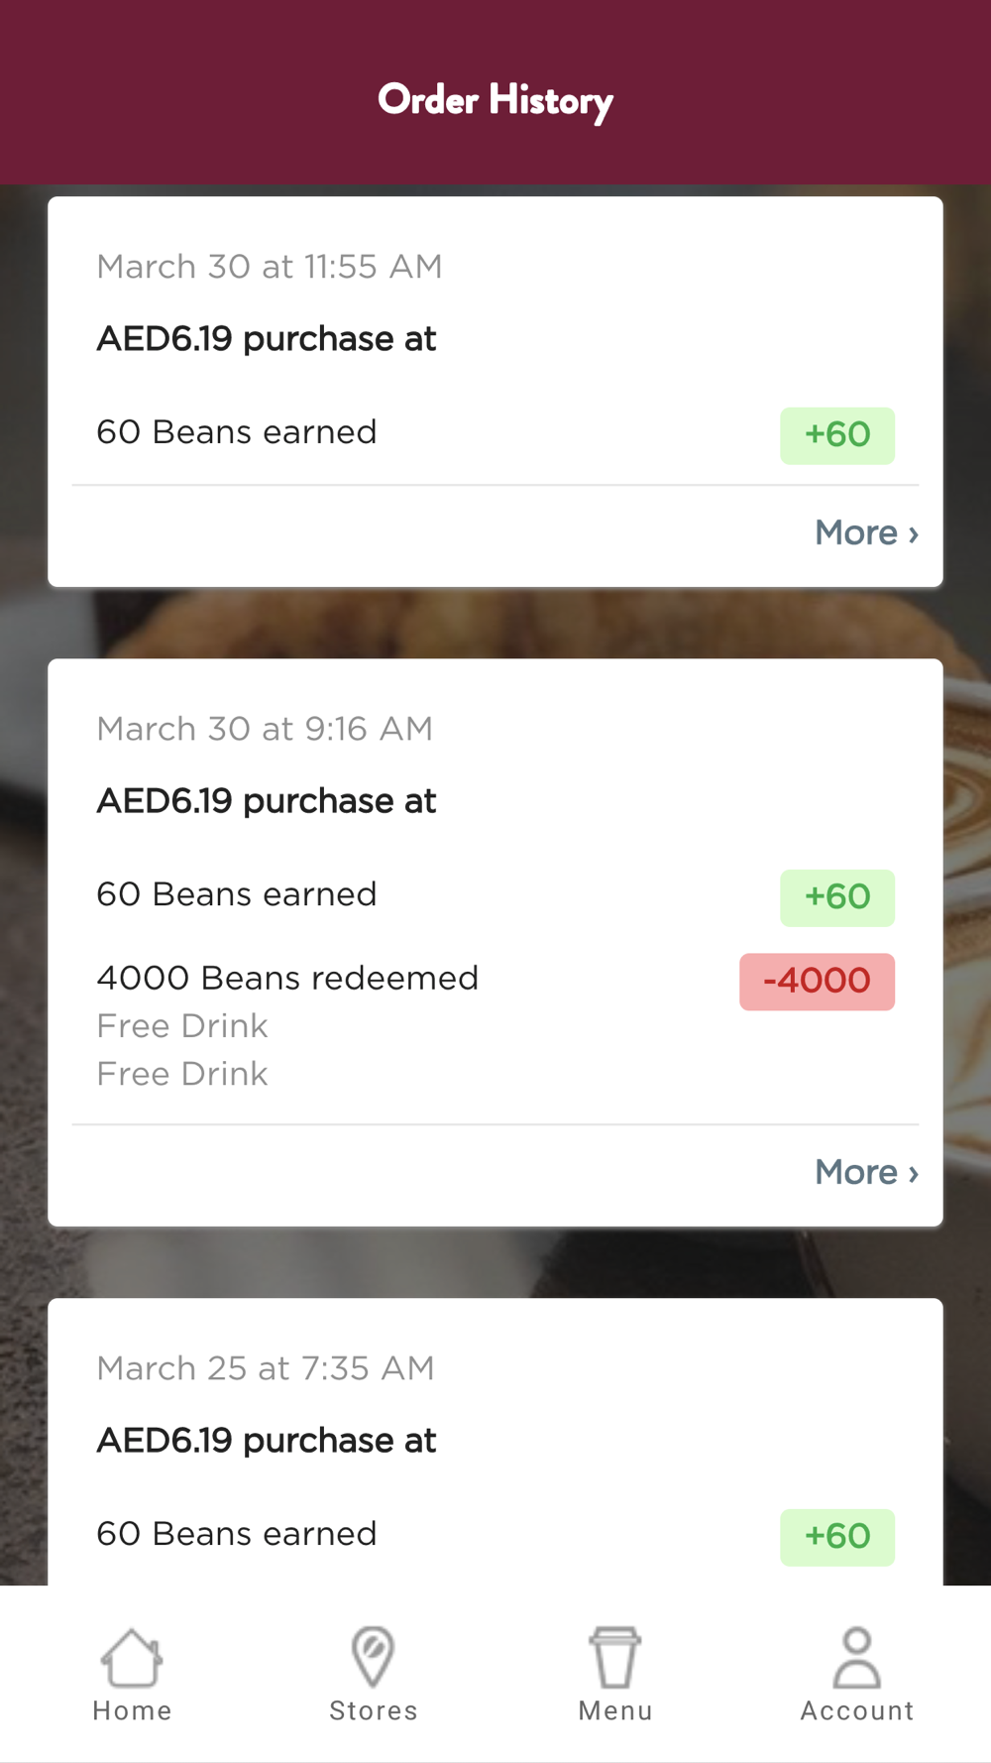Tap the Order History header title
This screenshot has width=991, height=1763.
coord(495,100)
